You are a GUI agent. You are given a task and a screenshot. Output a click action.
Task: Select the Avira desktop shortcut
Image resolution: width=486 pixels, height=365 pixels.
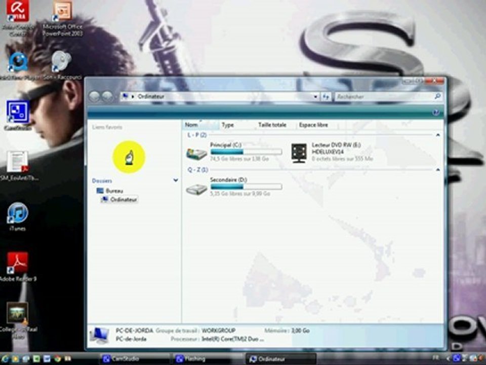click(x=18, y=12)
